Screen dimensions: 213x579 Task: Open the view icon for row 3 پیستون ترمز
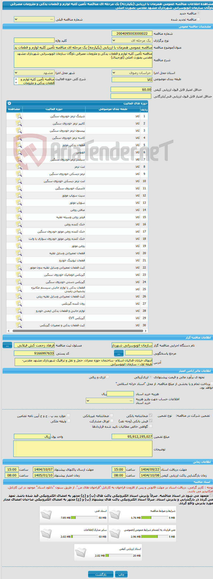(x=18, y=131)
